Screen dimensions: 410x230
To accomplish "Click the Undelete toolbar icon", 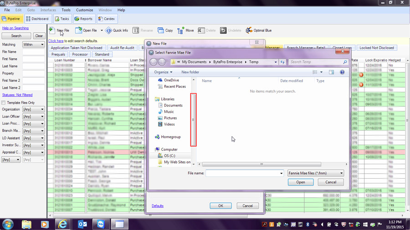I will (223, 30).
